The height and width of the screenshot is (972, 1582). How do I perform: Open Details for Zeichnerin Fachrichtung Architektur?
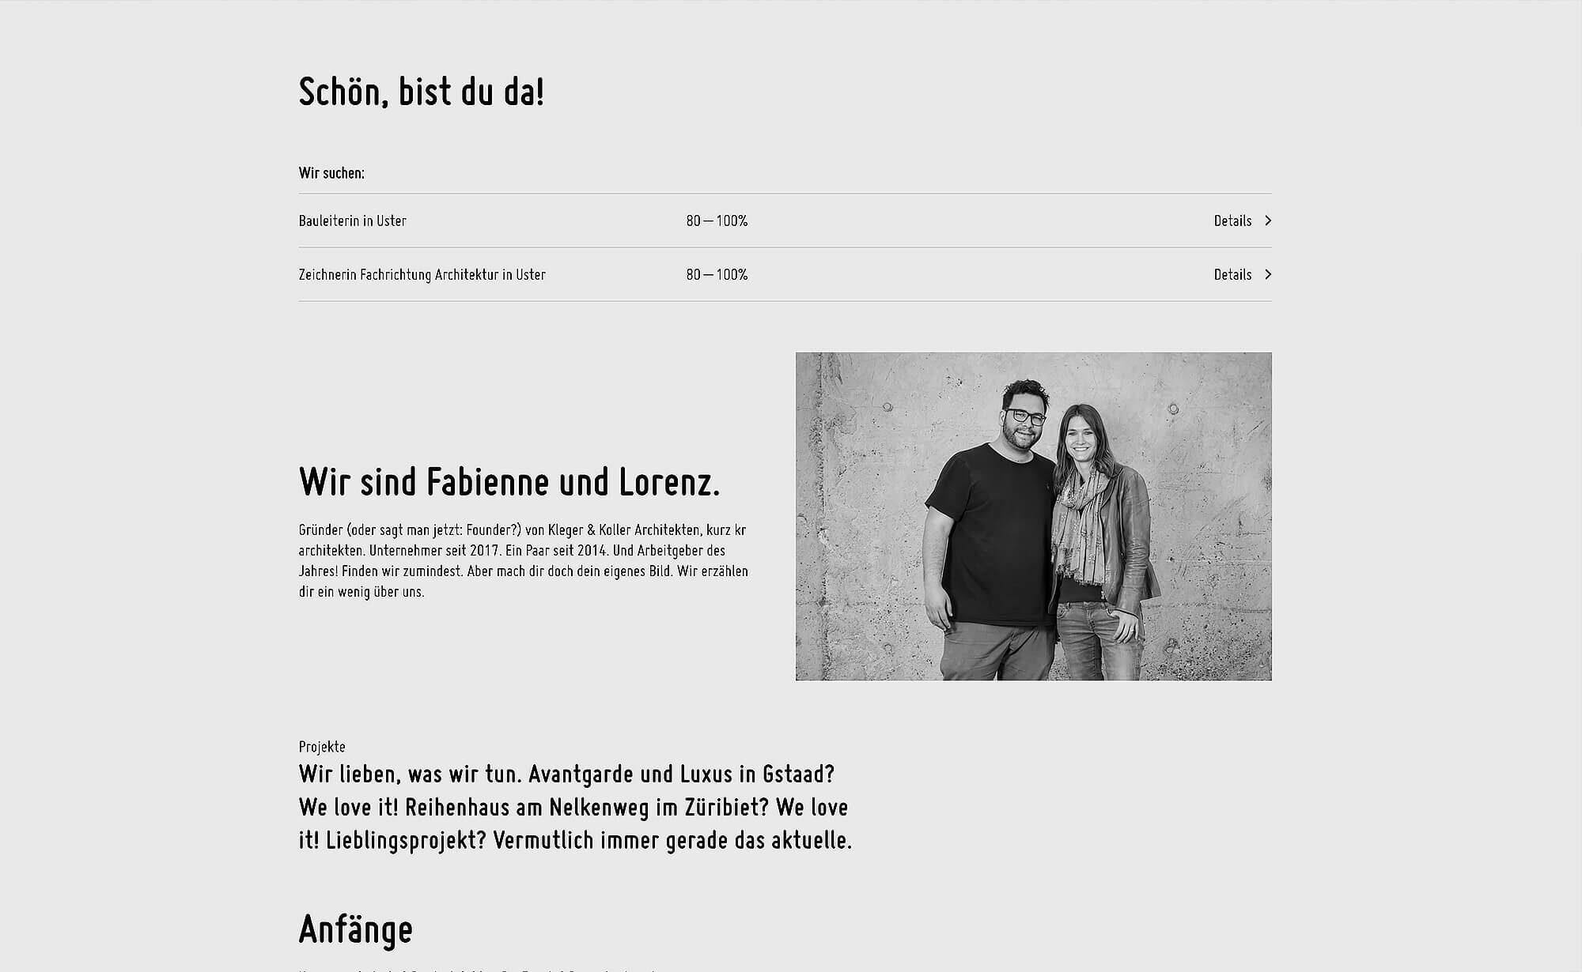pyautogui.click(x=1232, y=274)
